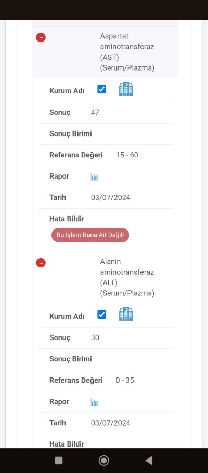Select the ALT result value 30
The width and height of the screenshot is (208, 473).
[95, 338]
